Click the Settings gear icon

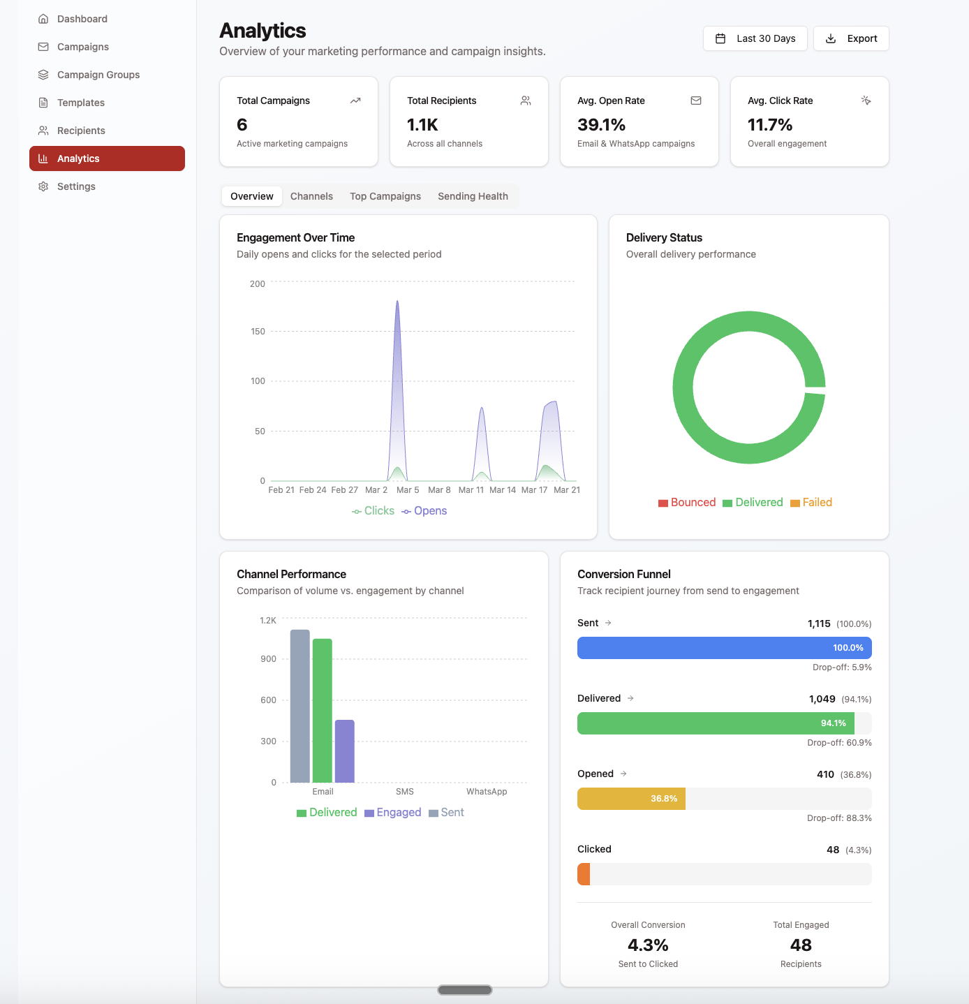[x=43, y=186]
